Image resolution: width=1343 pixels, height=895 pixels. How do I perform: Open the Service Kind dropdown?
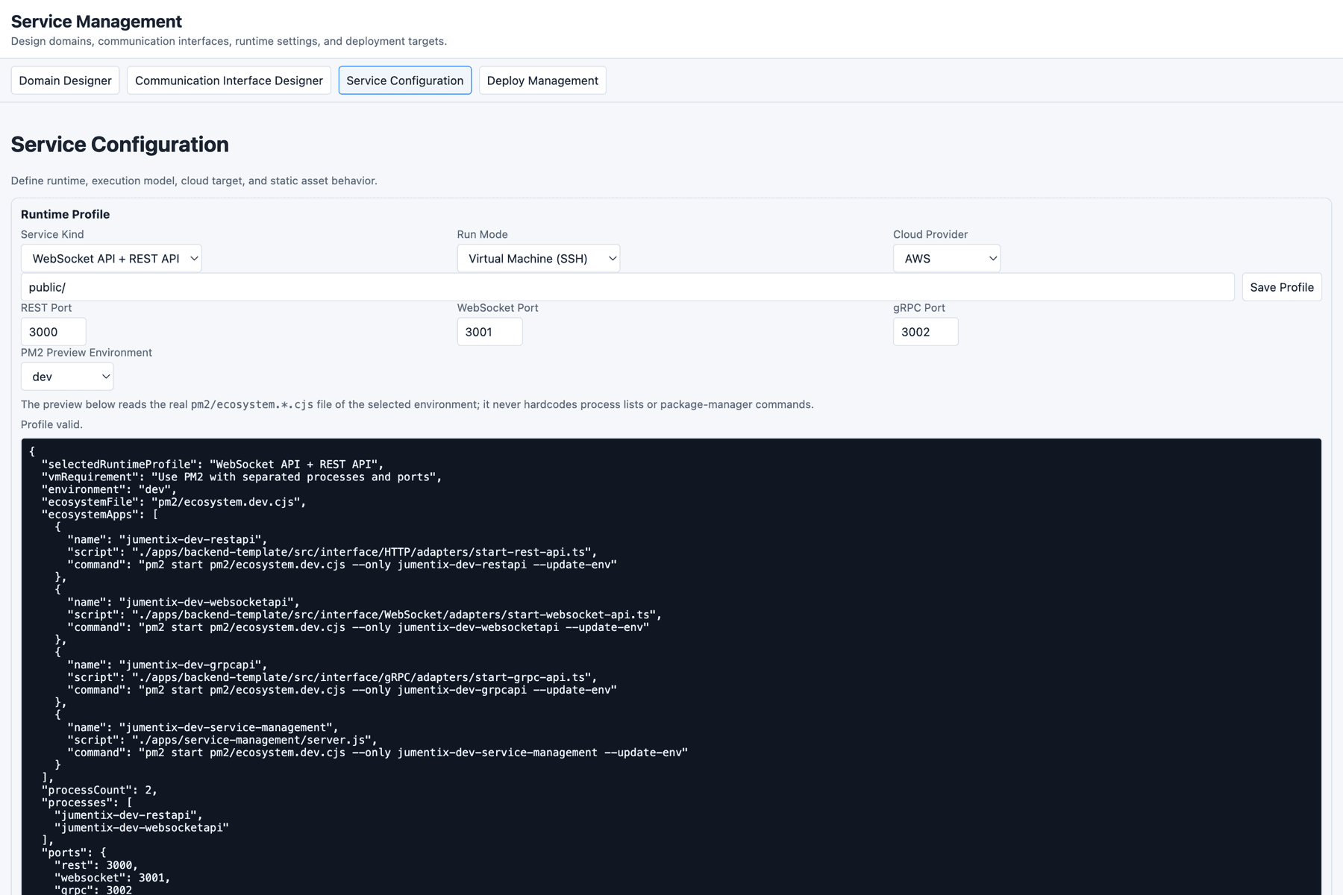[x=111, y=258]
